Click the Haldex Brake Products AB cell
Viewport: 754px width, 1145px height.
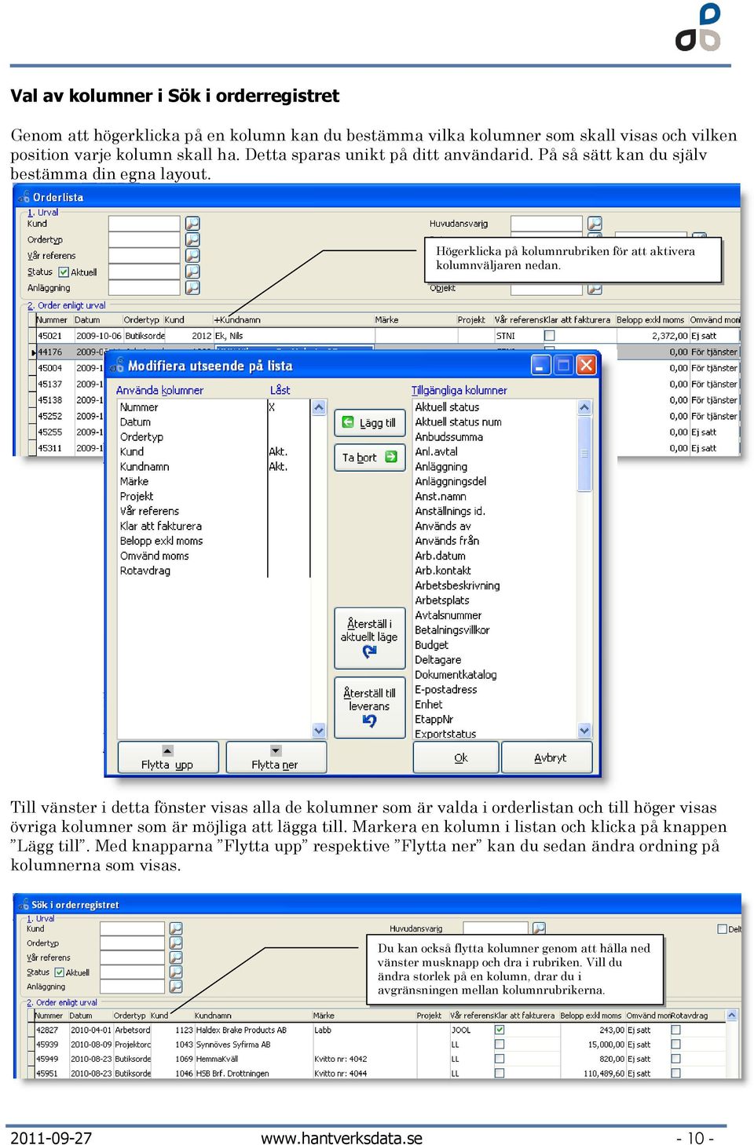pyautogui.click(x=252, y=1030)
